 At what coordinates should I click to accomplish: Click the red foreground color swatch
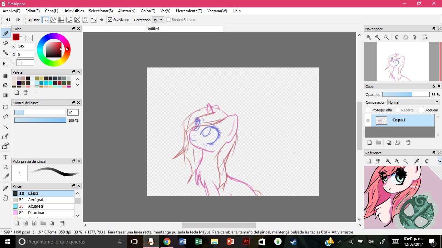16,37
